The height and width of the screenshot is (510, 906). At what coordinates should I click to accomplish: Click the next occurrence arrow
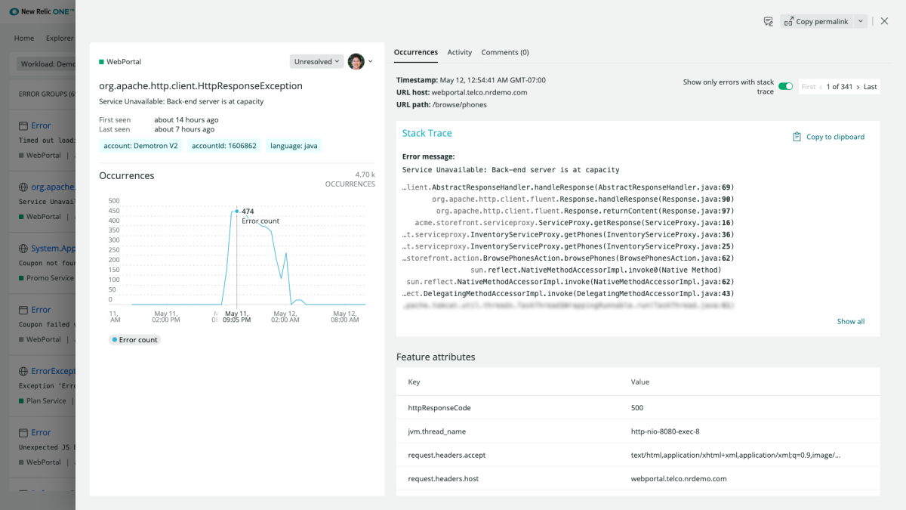858,87
